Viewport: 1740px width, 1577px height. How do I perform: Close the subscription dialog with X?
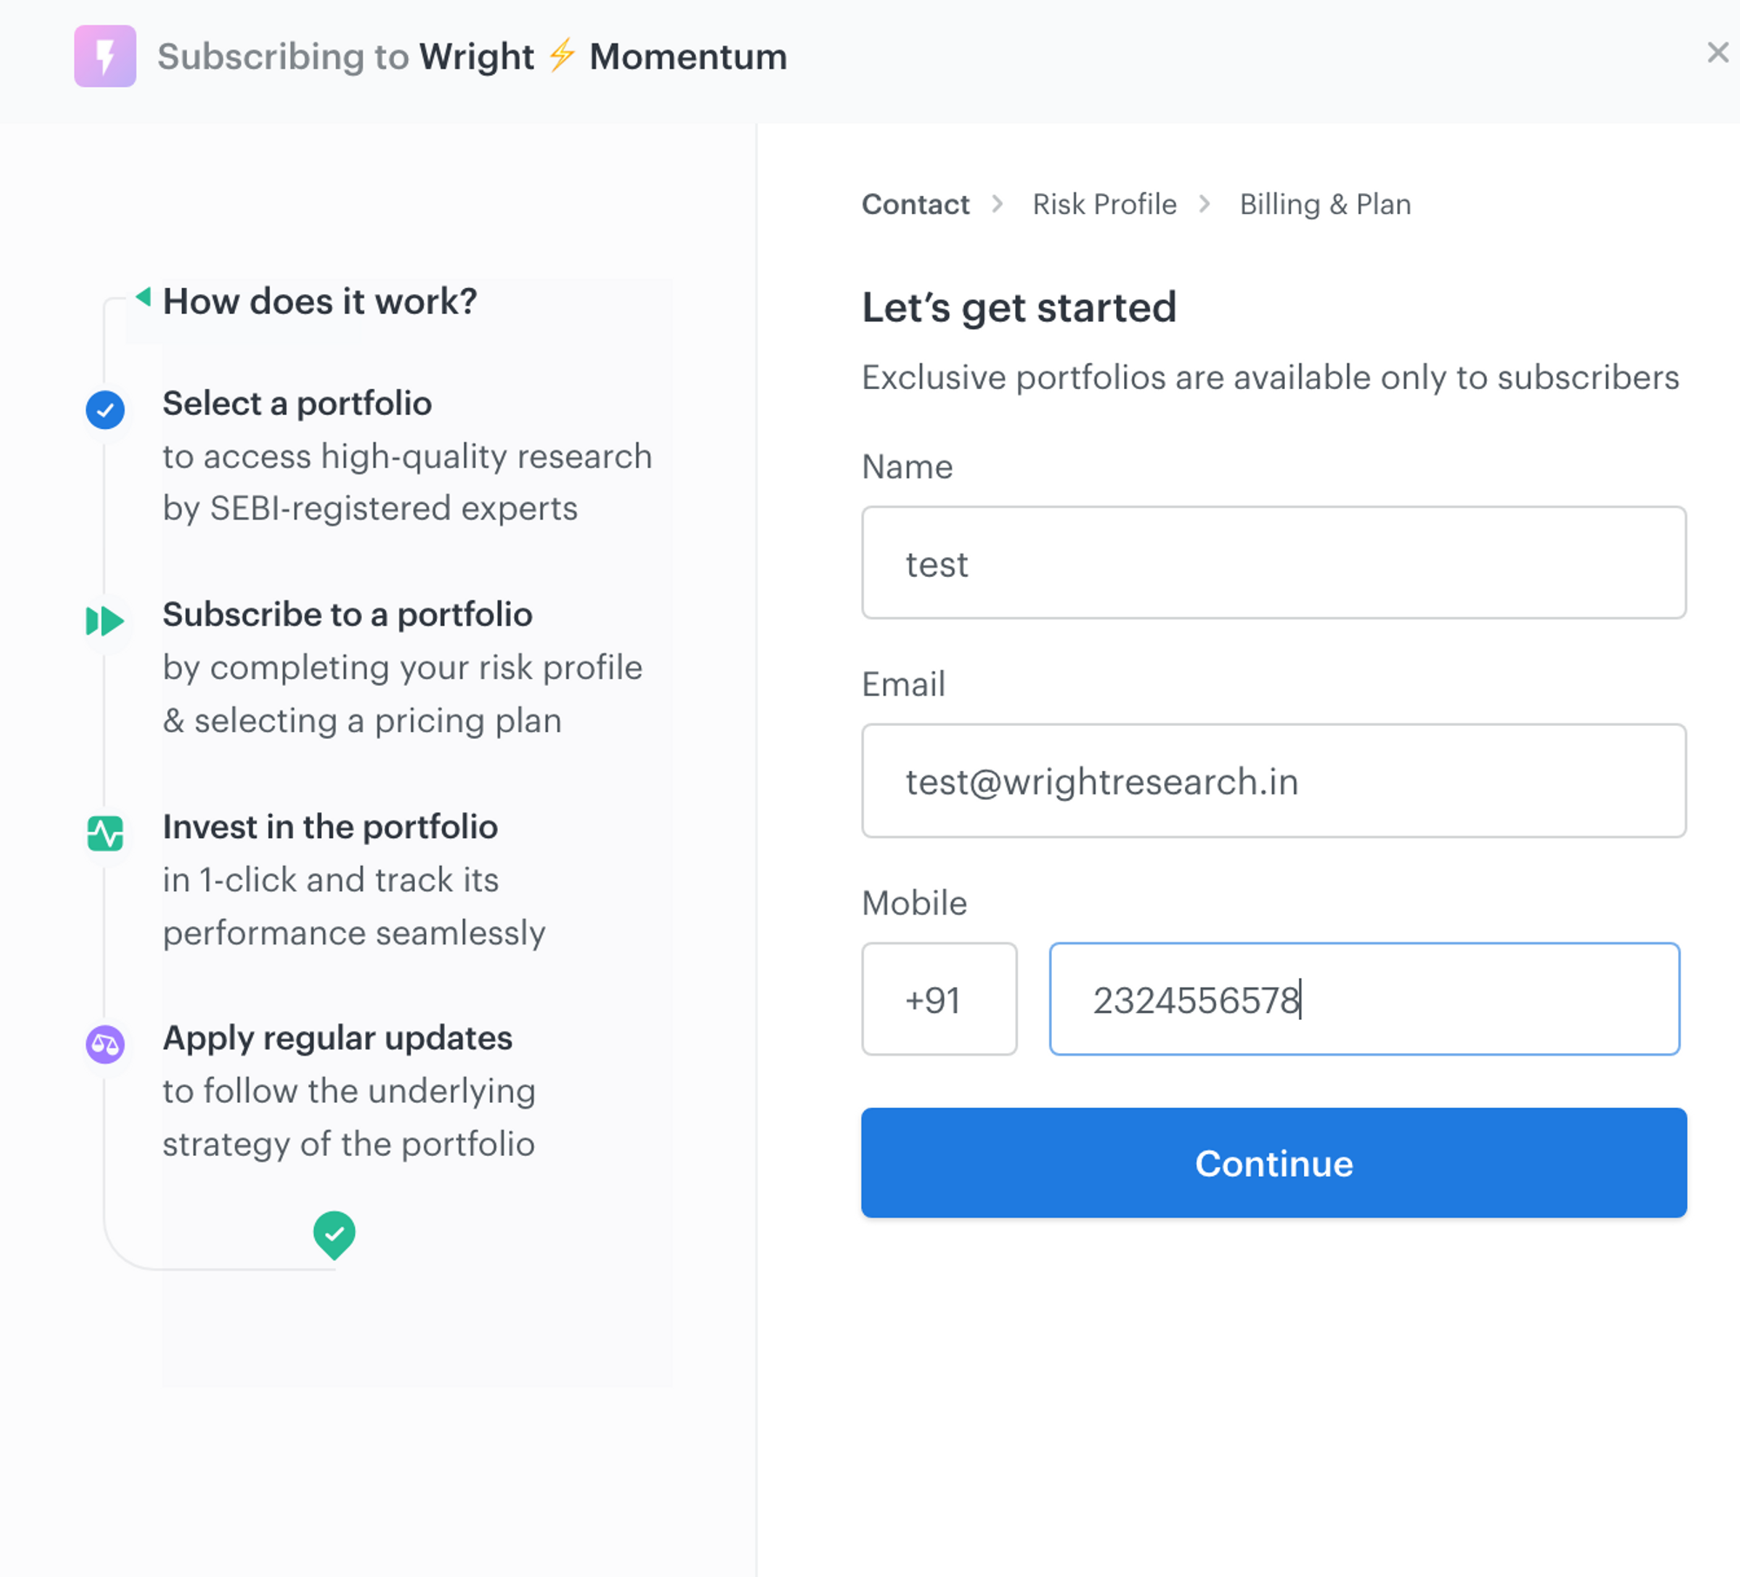(1717, 53)
